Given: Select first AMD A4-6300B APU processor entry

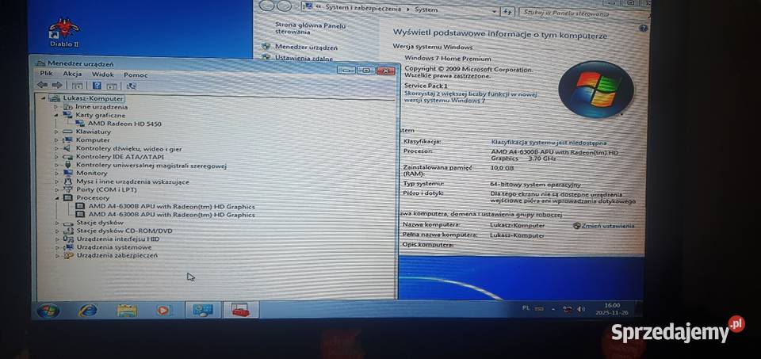Looking at the screenshot, I should [x=171, y=206].
